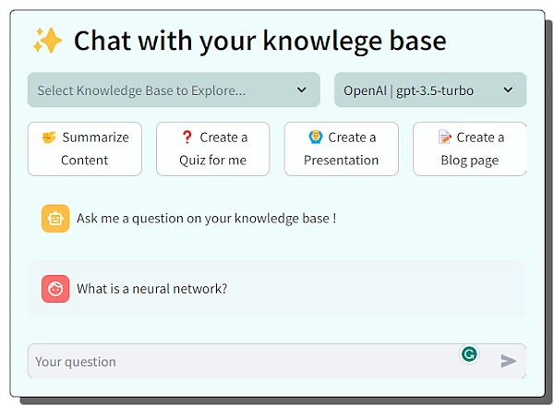Click the green Grammarly icon
The height and width of the screenshot is (406, 554).
click(x=470, y=353)
